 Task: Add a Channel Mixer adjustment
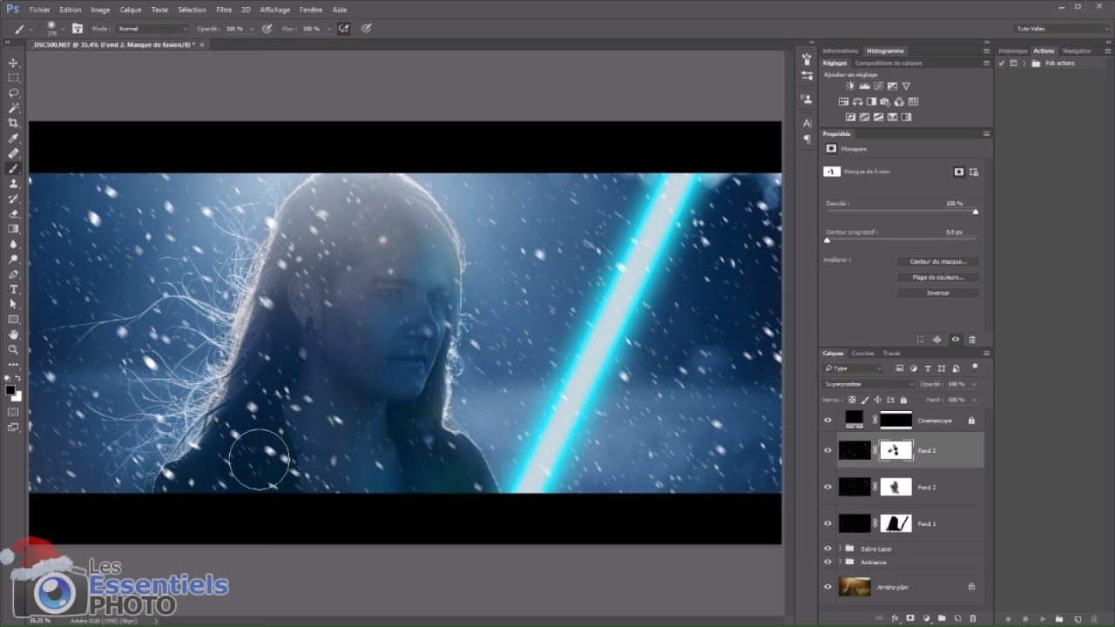click(899, 102)
